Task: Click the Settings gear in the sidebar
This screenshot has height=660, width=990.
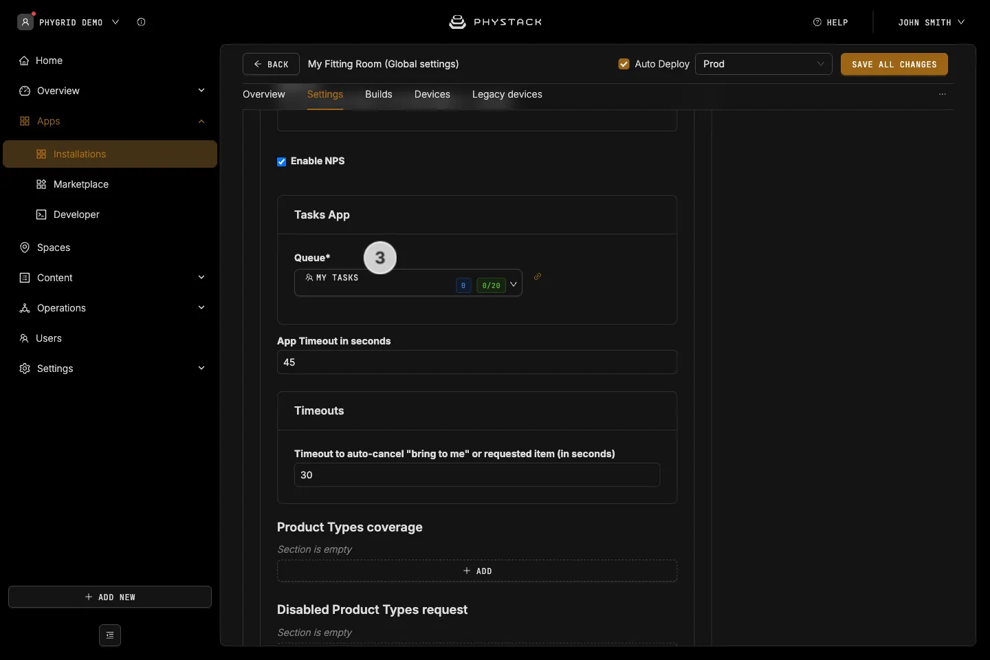Action: coord(25,368)
